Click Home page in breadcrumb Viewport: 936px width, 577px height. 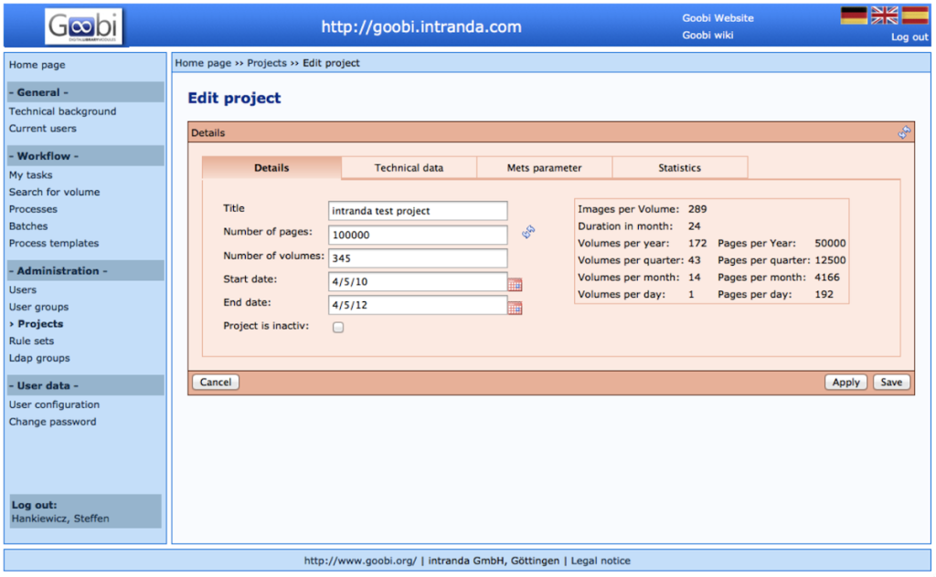(x=203, y=63)
